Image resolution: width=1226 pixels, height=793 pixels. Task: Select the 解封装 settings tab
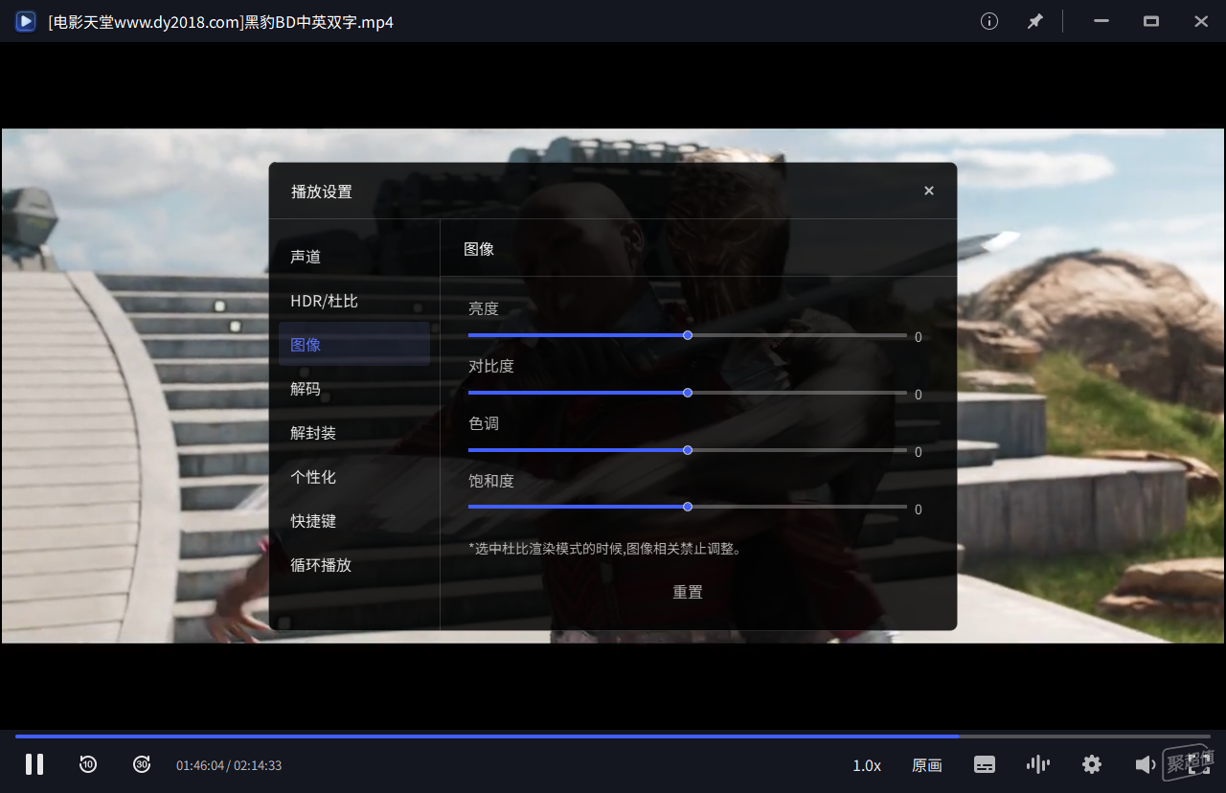(x=354, y=433)
